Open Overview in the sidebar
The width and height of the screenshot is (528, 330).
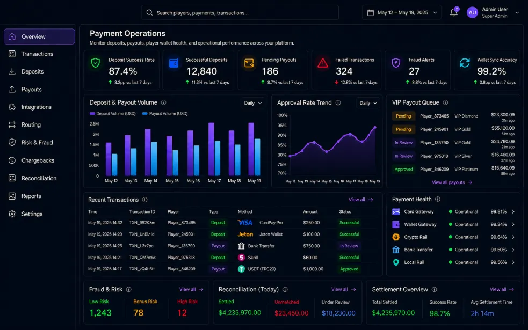point(39,36)
